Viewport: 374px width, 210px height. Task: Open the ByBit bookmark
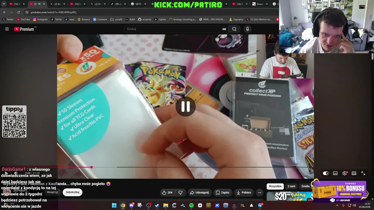click(130, 20)
